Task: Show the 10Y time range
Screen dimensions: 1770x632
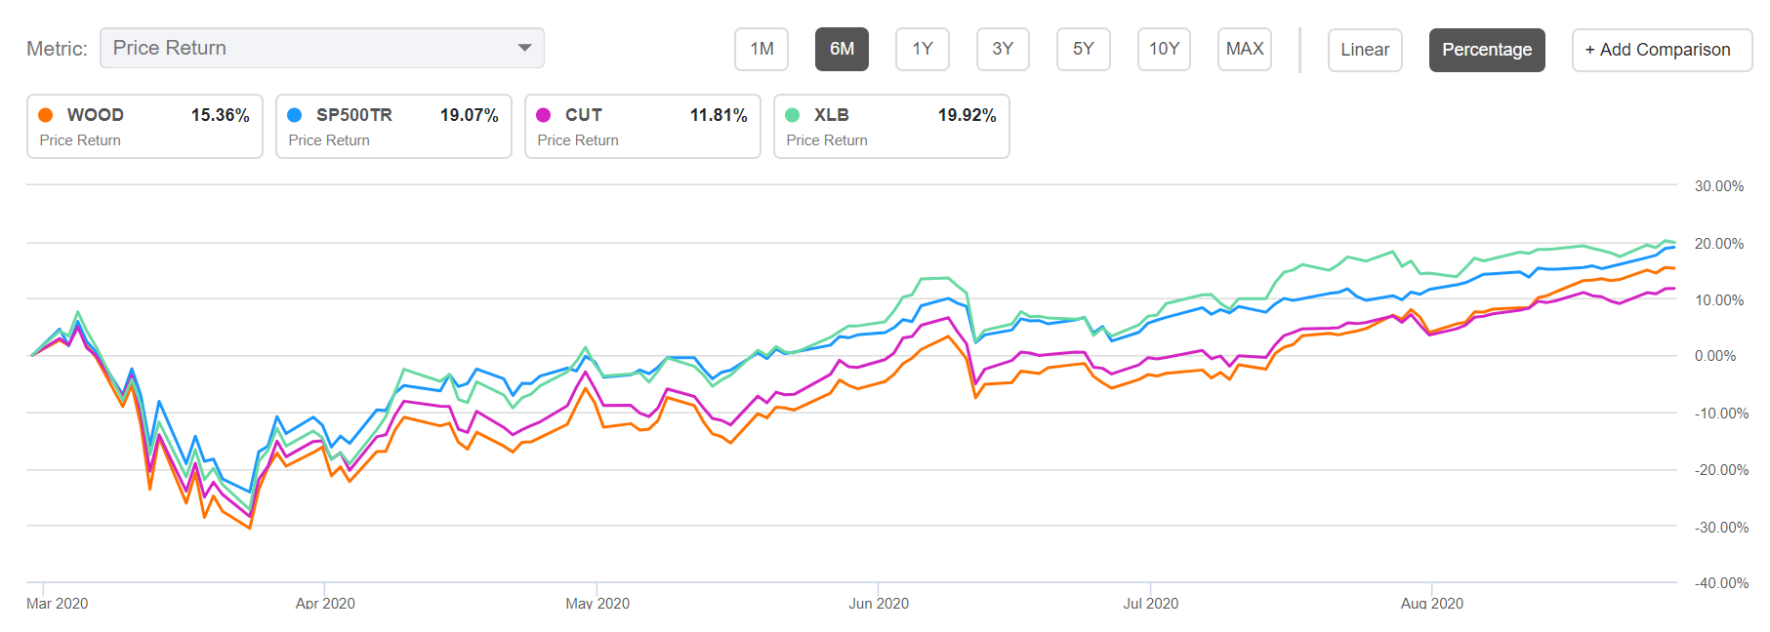Action: coord(1164,50)
